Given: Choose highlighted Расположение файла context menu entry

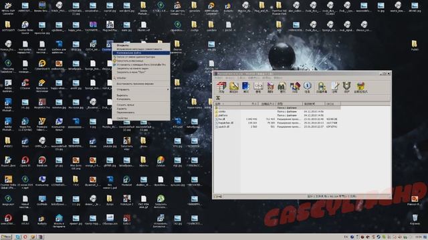Looking at the screenshot, I should [141, 53].
